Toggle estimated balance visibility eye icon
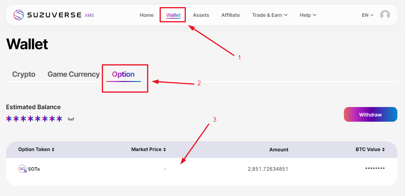 tap(71, 119)
